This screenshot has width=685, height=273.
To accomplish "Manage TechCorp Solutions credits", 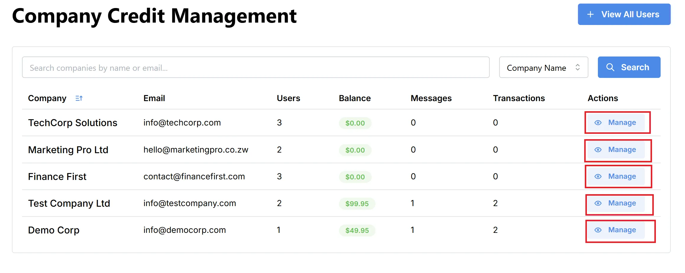I will [x=617, y=123].
